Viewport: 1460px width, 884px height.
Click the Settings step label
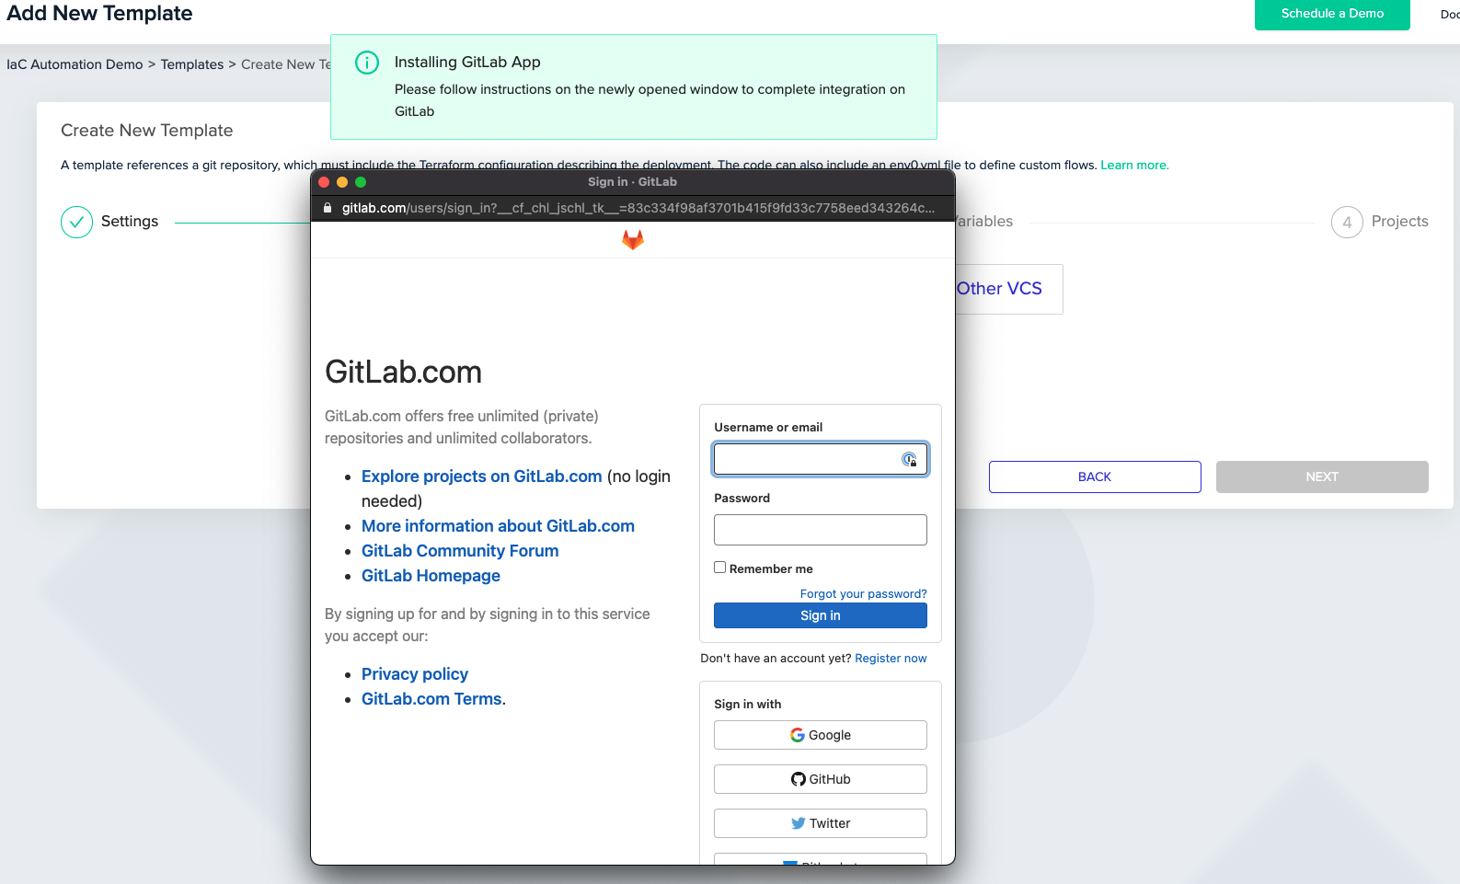(130, 222)
